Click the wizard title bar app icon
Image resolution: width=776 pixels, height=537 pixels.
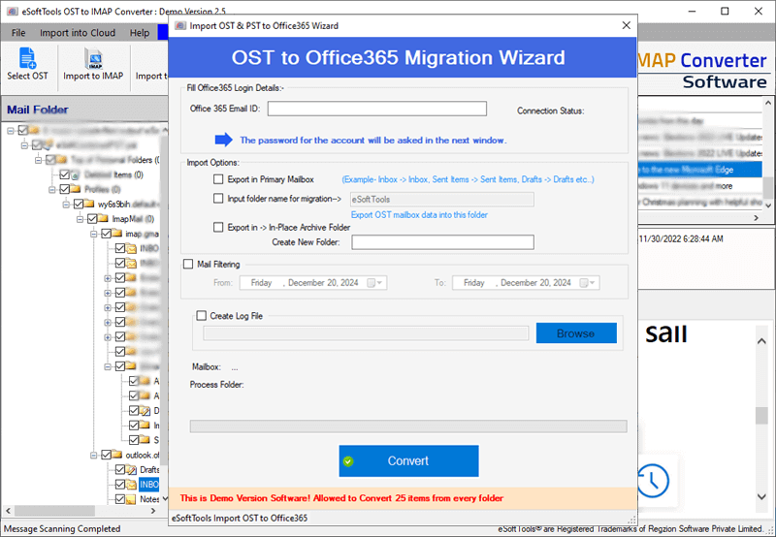180,26
